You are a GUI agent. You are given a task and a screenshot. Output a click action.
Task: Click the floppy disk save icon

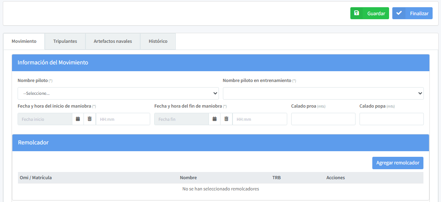(357, 13)
